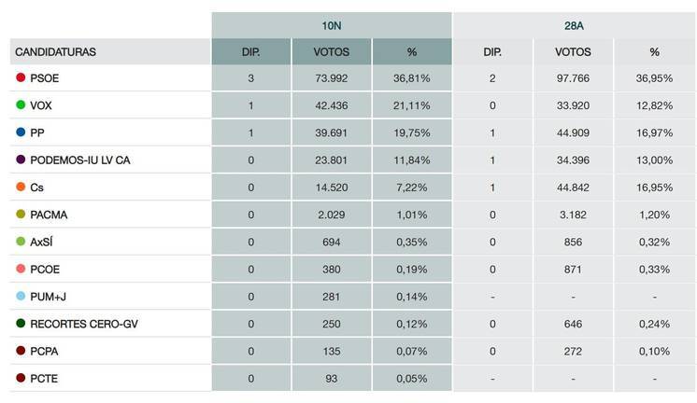This screenshot has width=697, height=403.
Task: Select the blue dot next to PP
Action: (x=21, y=132)
